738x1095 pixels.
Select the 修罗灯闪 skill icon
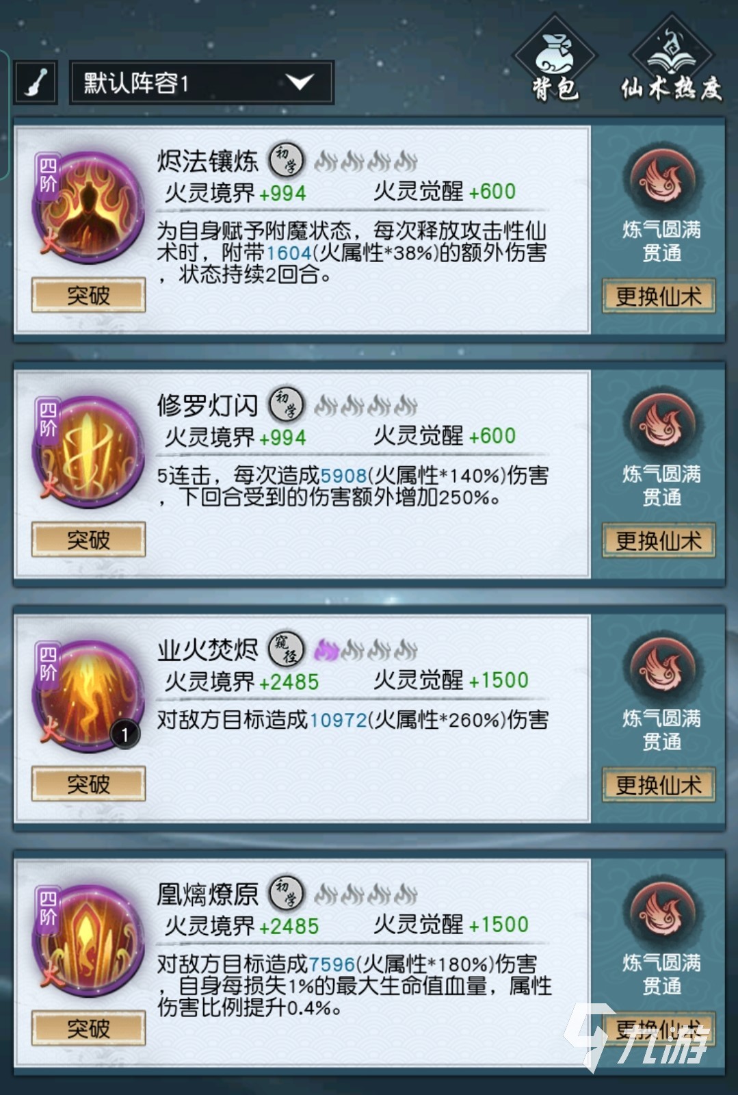(88, 452)
